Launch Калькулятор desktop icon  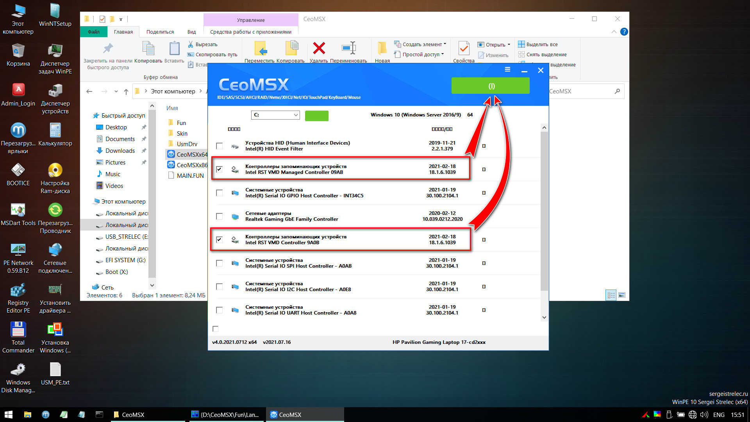point(55,135)
